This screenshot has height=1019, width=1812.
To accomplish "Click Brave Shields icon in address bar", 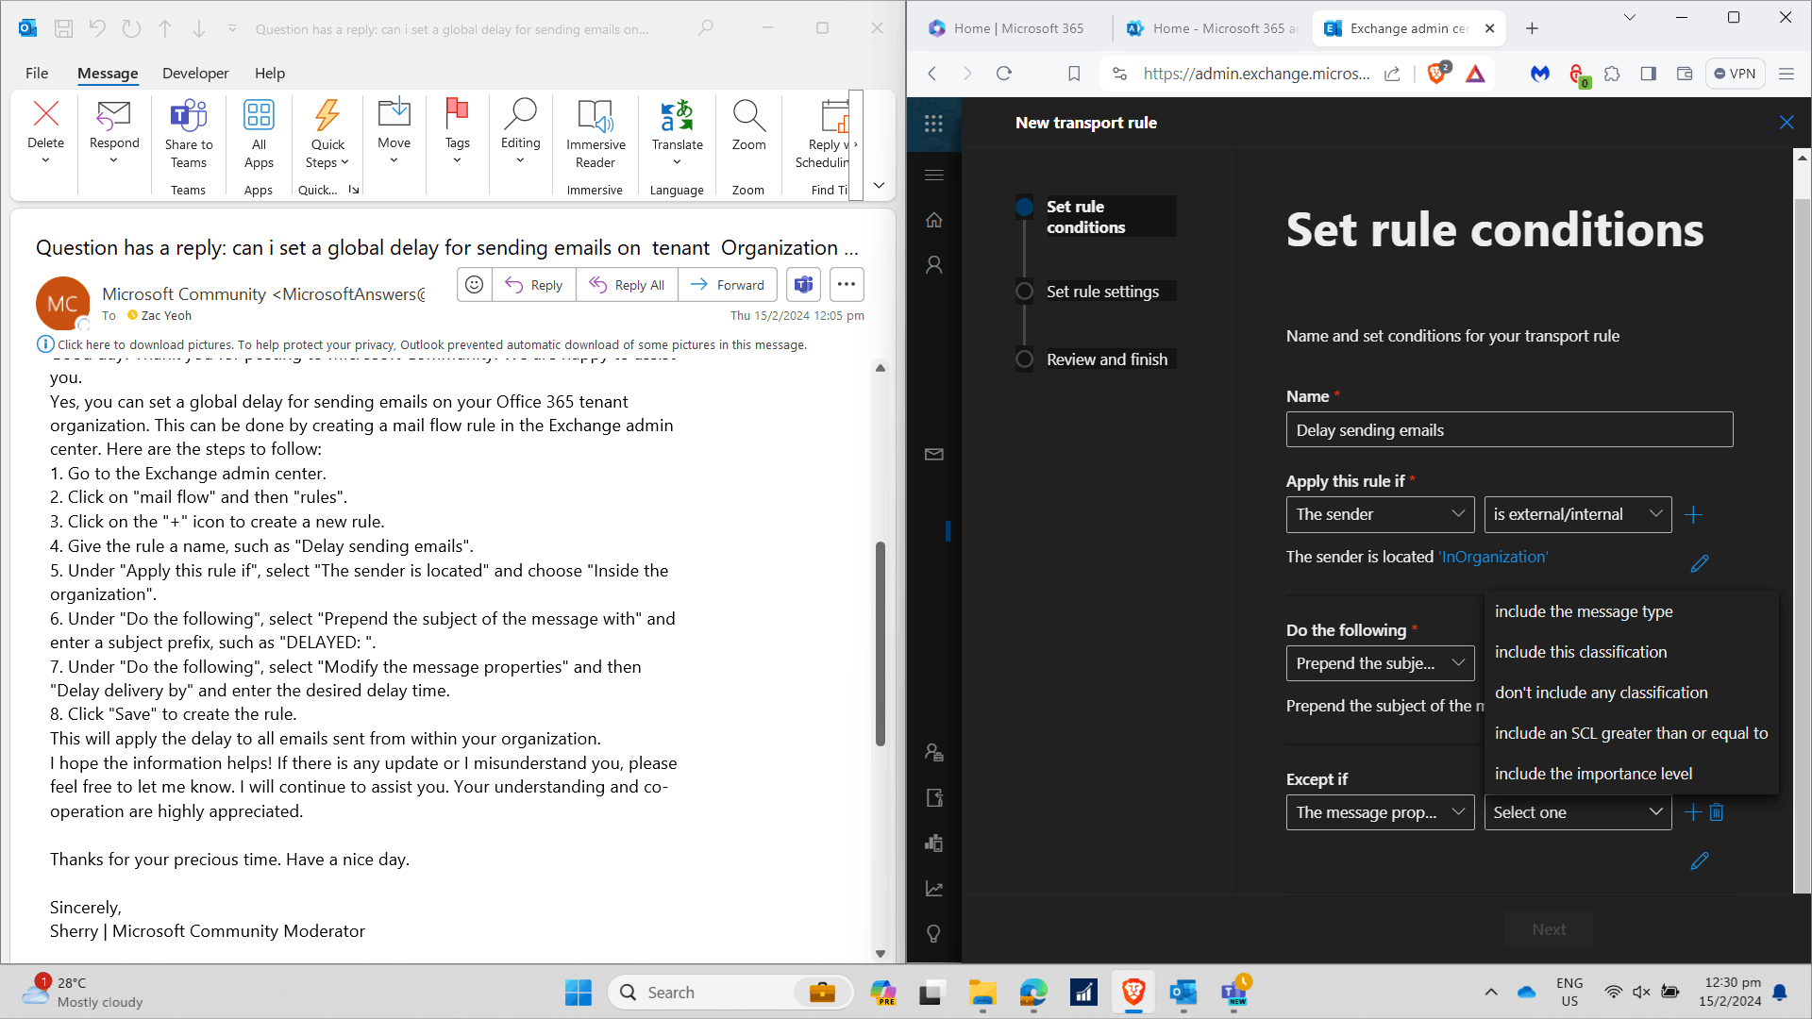I will coord(1437,74).
